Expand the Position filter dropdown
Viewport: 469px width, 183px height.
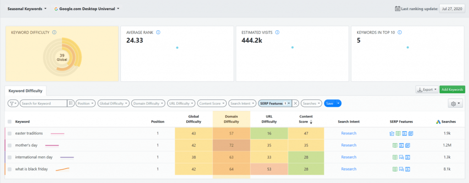[x=86, y=103]
